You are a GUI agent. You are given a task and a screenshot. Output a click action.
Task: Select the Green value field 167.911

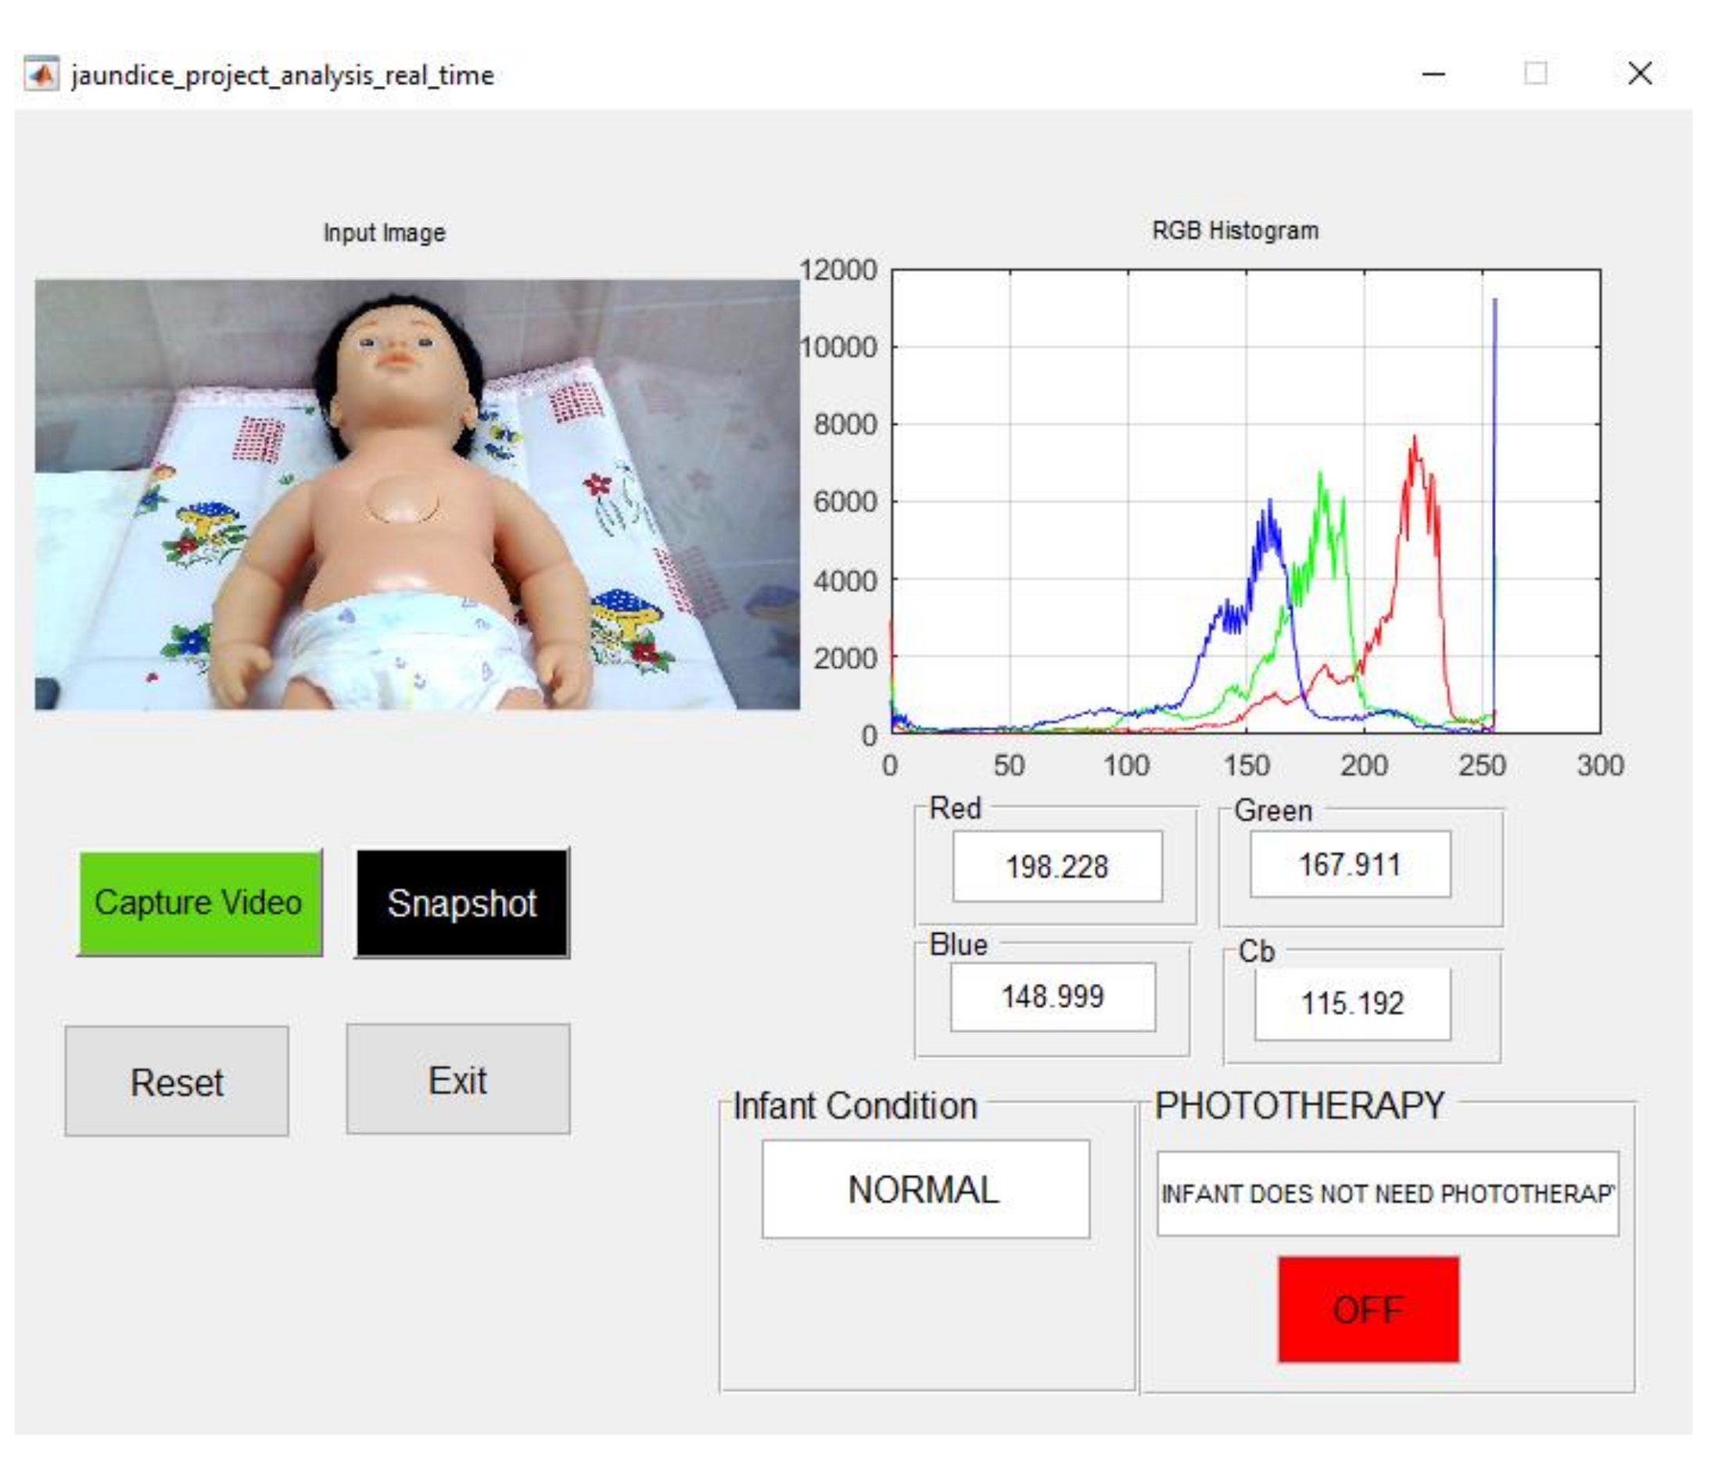[1349, 865]
